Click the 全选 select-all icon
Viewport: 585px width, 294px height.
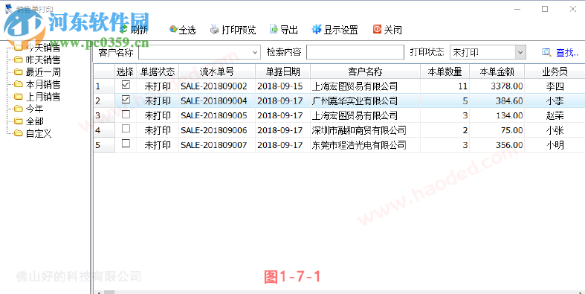pyautogui.click(x=173, y=29)
